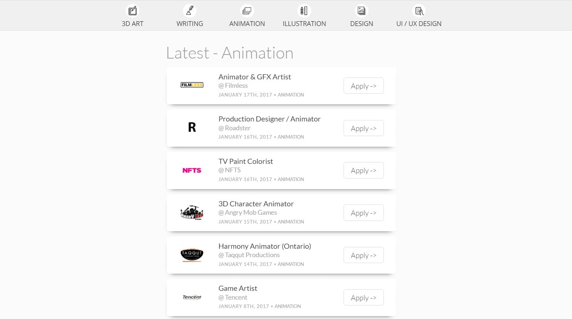Click the NFTS pink logo
Screen dimensions: 572x319
[192, 170]
